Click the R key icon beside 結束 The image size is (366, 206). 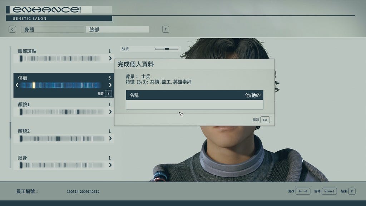352,191
